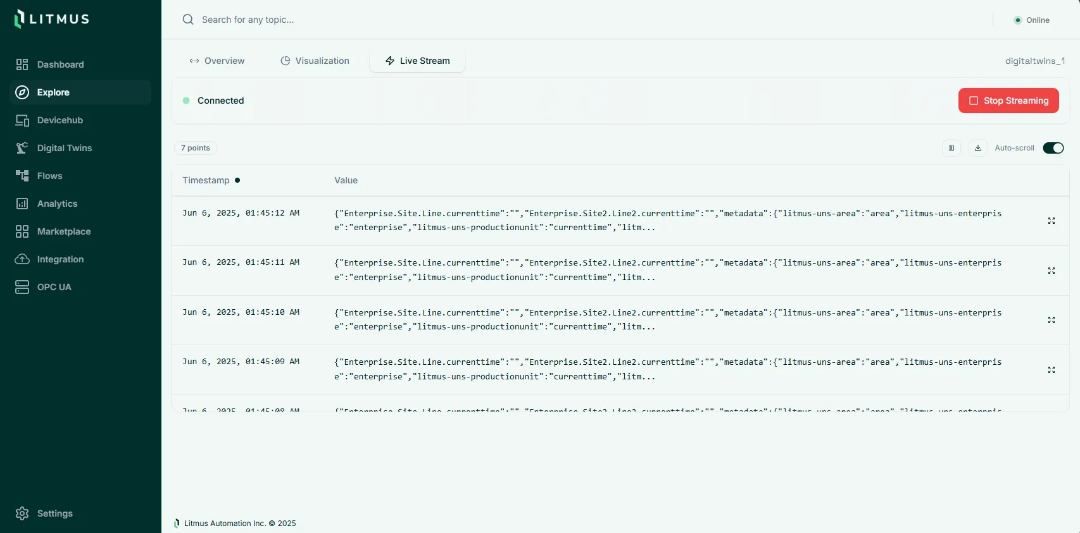Image resolution: width=1080 pixels, height=533 pixels.
Task: Expand the 01:45:09 AM row value
Action: pos(1052,370)
